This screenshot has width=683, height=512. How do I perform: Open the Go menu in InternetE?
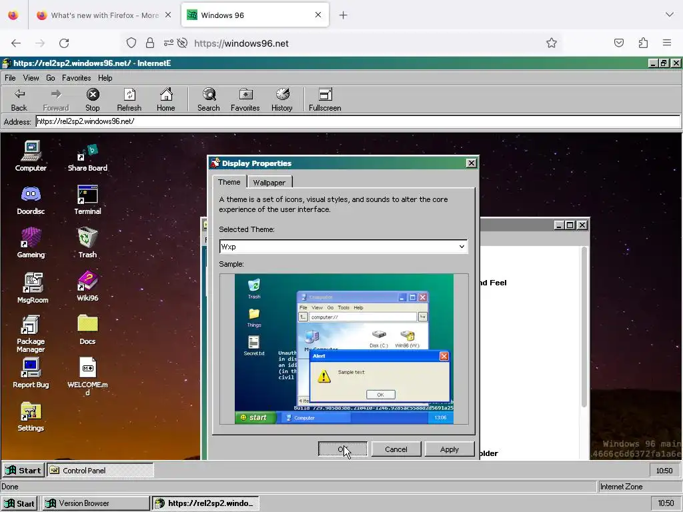[51, 78]
